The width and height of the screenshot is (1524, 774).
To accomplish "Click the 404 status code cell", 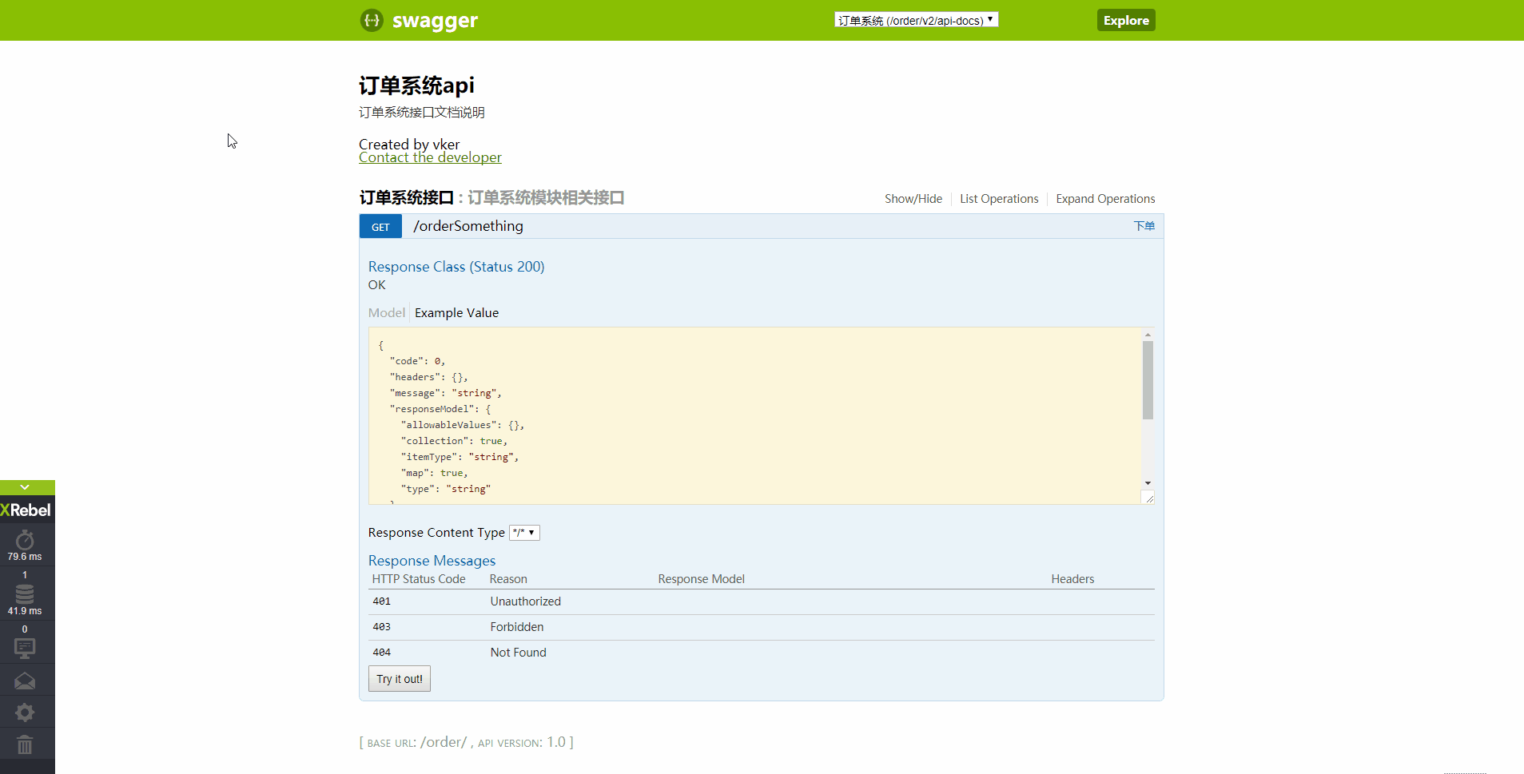I will point(381,653).
